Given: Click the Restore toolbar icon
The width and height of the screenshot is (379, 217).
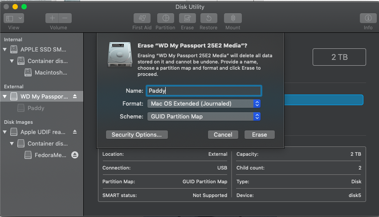Looking at the screenshot, I should tap(208, 18).
